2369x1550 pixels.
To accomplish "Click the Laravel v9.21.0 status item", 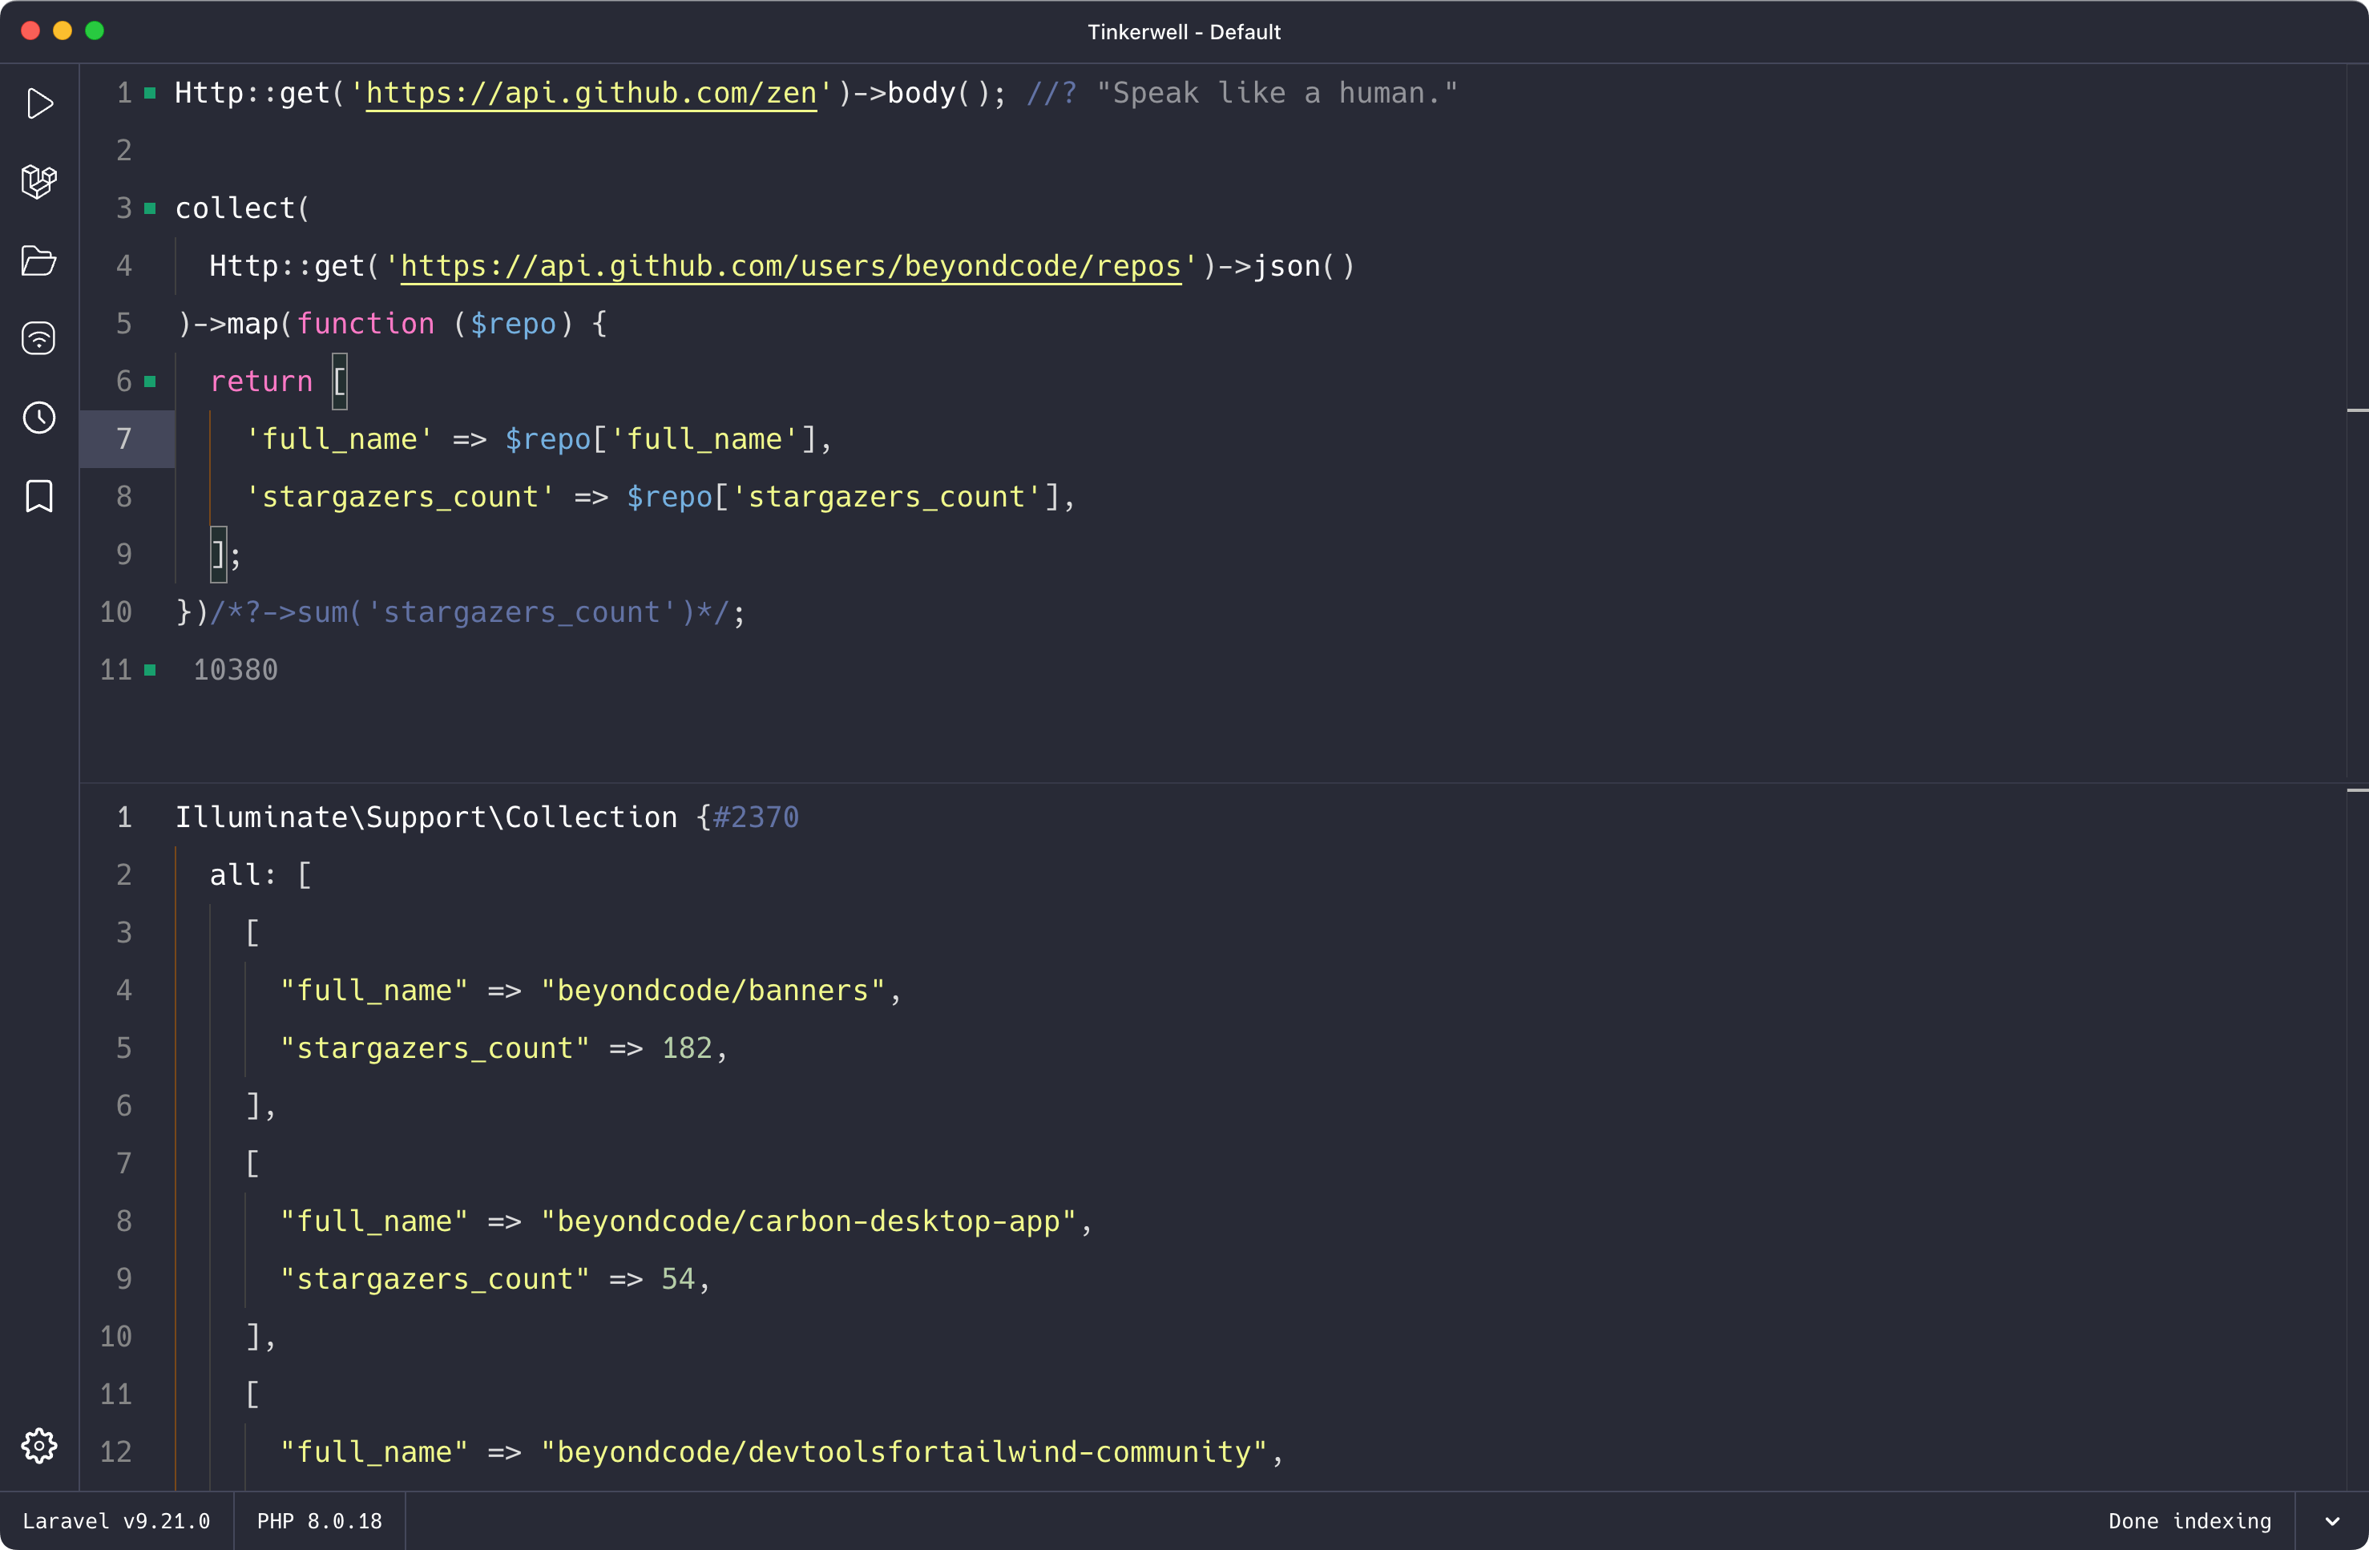I will (x=116, y=1521).
